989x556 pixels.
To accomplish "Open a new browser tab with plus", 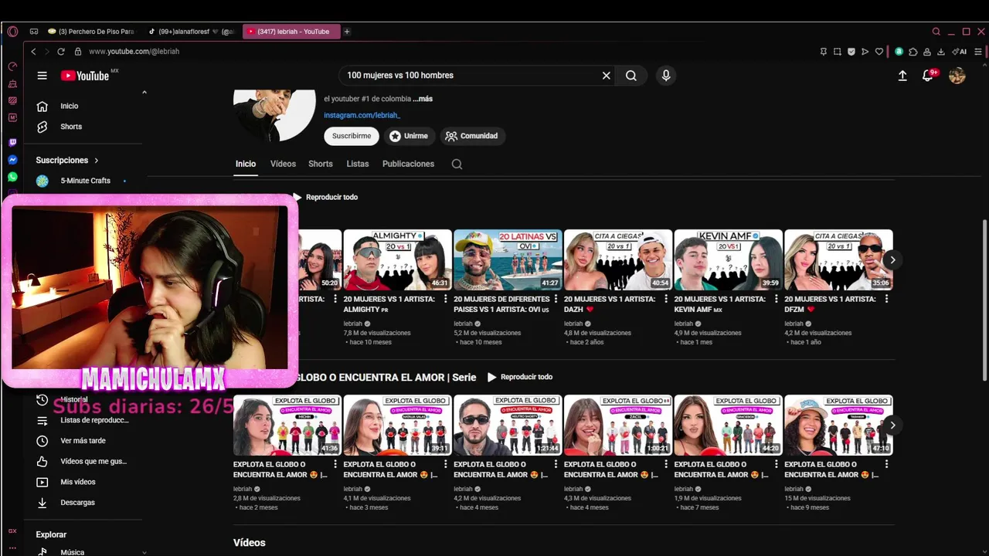I will coord(347,32).
